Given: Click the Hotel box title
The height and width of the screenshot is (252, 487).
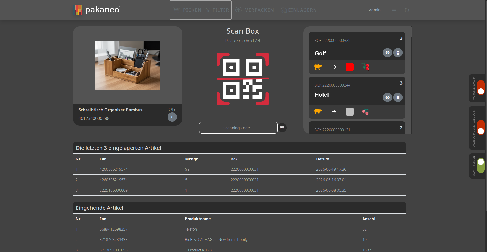Looking at the screenshot, I should coord(321,95).
